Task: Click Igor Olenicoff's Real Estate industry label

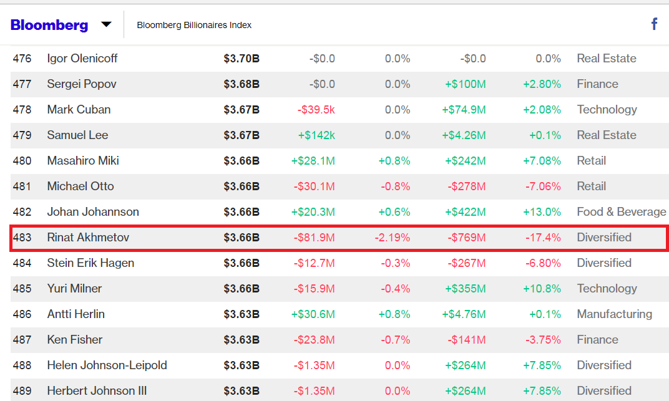Action: (x=607, y=59)
